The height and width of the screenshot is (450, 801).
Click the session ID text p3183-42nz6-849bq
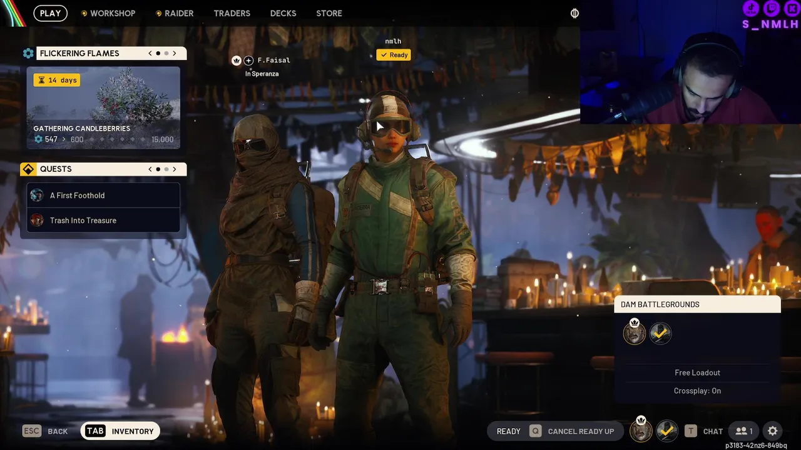(x=756, y=446)
